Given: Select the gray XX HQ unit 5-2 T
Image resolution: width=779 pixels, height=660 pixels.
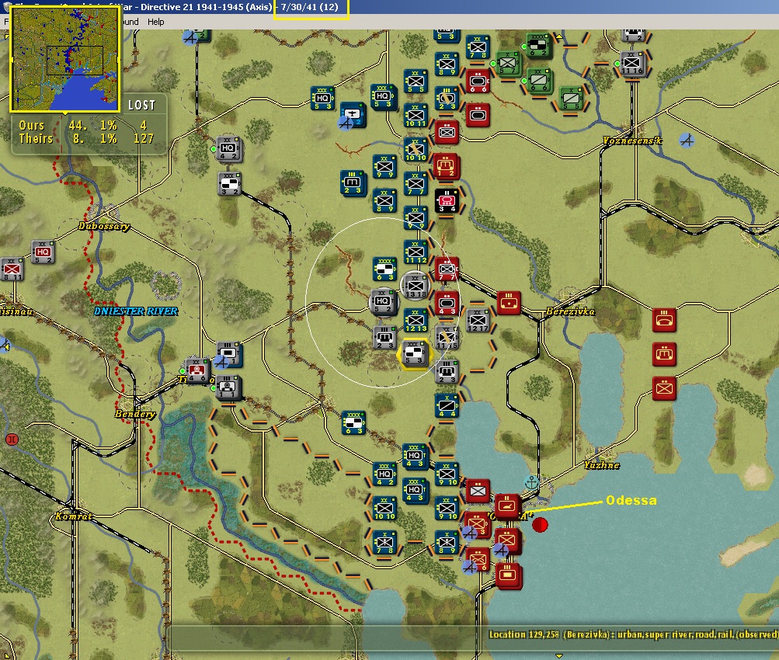Looking at the screenshot, I should pos(384,303).
